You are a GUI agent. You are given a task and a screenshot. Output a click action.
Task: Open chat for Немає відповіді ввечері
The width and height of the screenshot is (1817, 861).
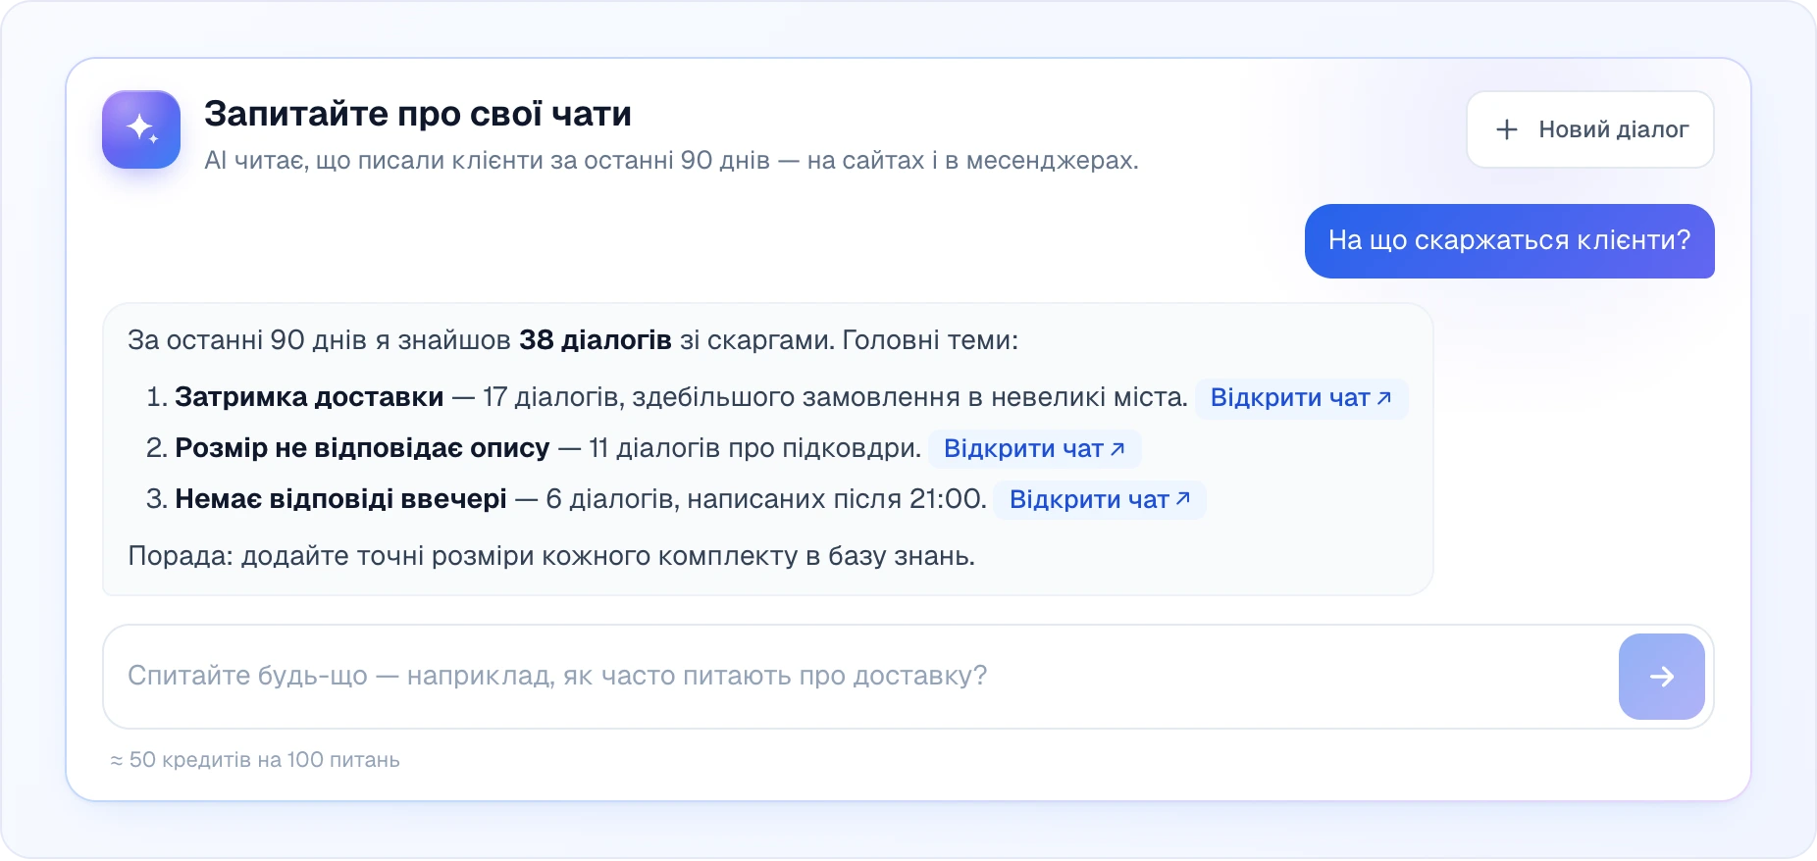pyautogui.click(x=1100, y=500)
